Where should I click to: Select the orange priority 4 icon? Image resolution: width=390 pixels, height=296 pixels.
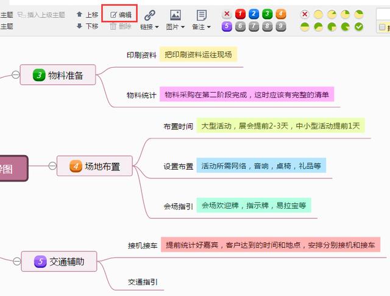[280, 14]
